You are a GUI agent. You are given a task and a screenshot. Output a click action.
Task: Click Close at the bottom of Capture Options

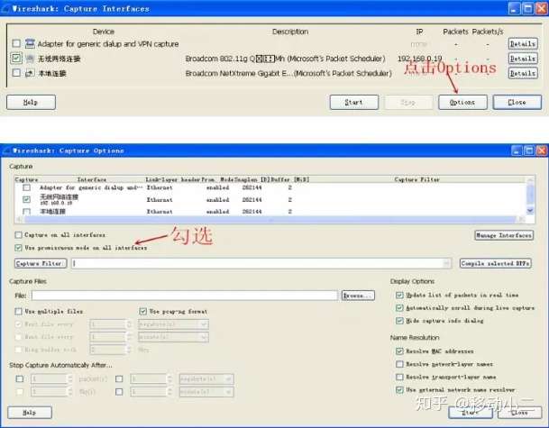tap(519, 413)
